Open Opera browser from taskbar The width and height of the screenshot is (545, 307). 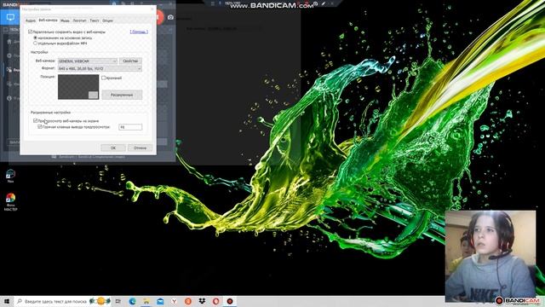pyautogui.click(x=215, y=301)
